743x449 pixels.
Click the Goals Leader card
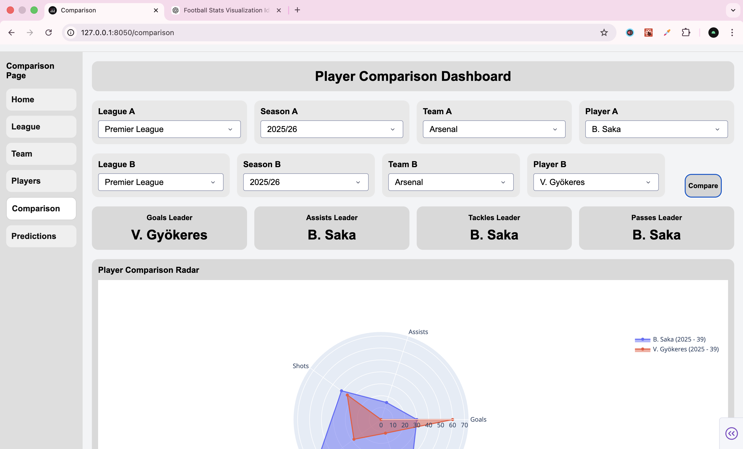[169, 228]
